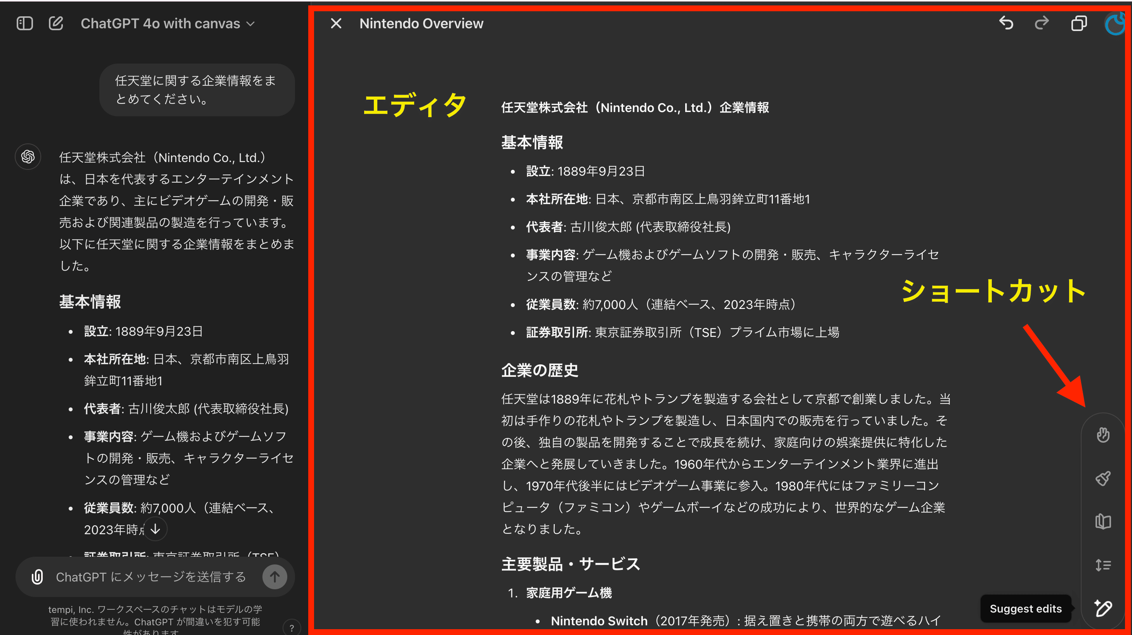The height and width of the screenshot is (635, 1132).
Task: Redo the canvas edit
Action: (1042, 23)
